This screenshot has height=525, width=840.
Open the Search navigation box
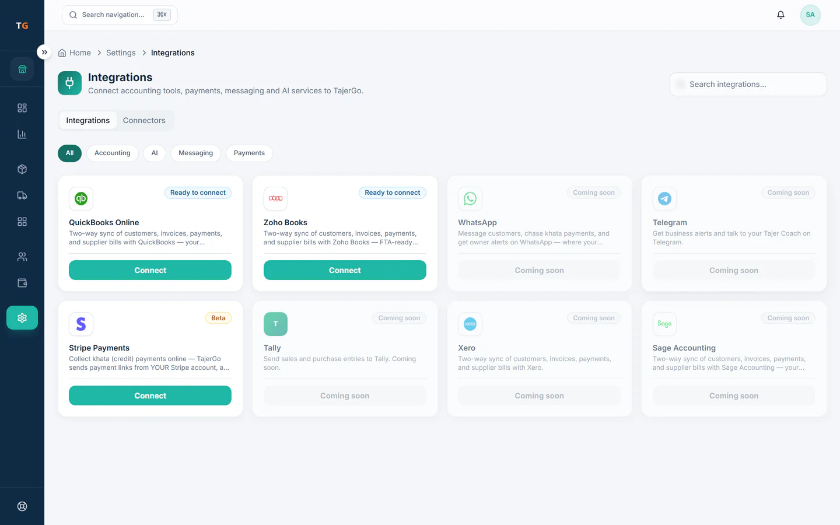120,15
